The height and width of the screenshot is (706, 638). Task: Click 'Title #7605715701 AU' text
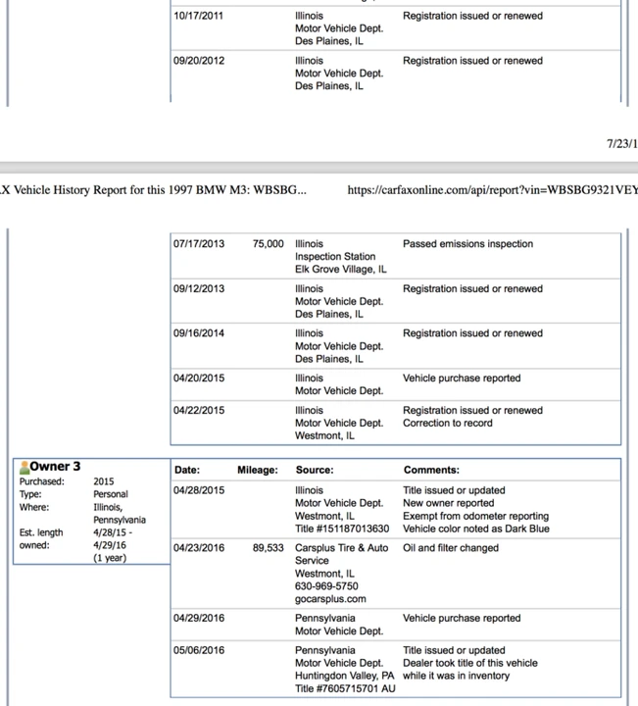tap(345, 689)
